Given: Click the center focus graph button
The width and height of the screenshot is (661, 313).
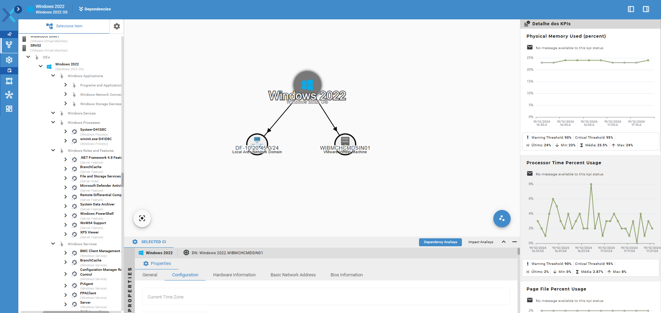Looking at the screenshot, I should click(142, 218).
